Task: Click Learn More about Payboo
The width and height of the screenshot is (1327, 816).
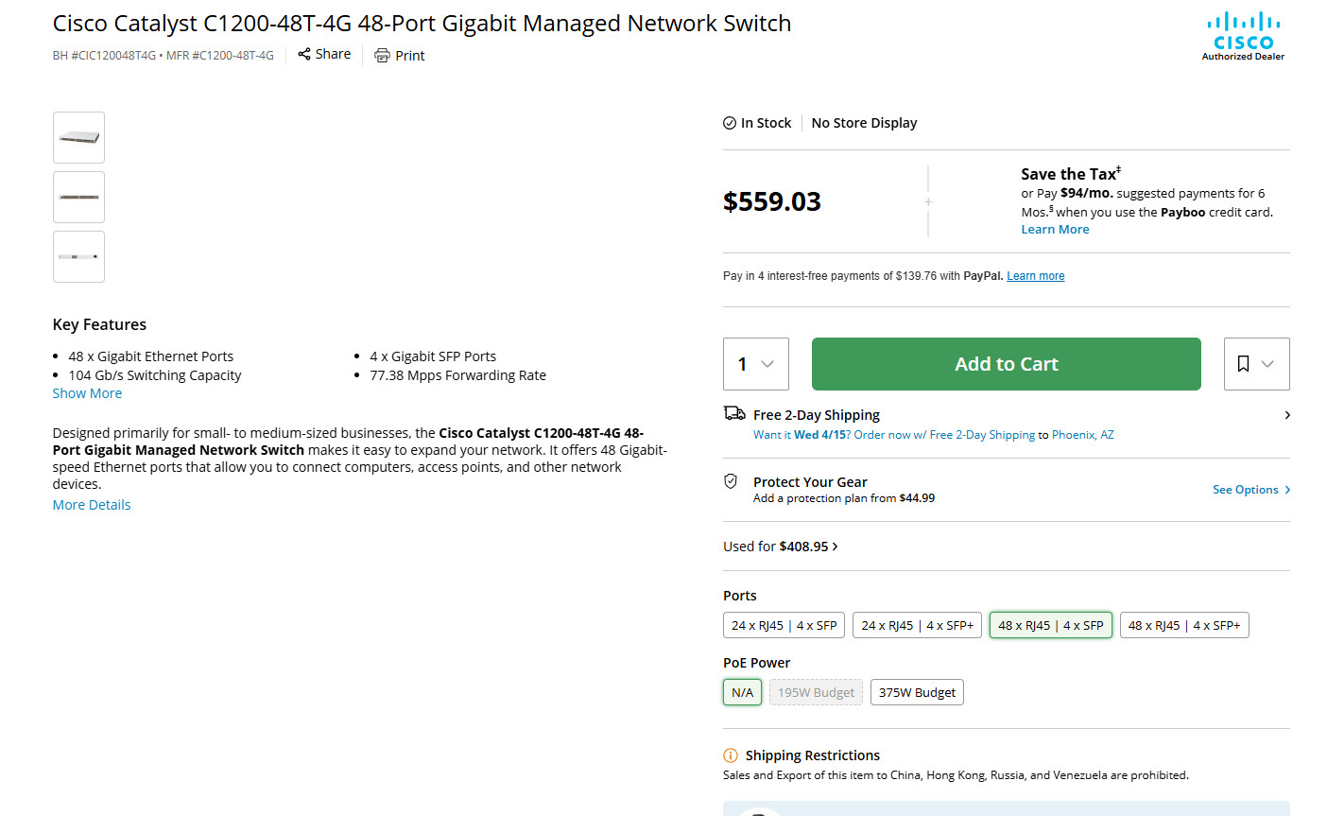Action: tap(1055, 230)
